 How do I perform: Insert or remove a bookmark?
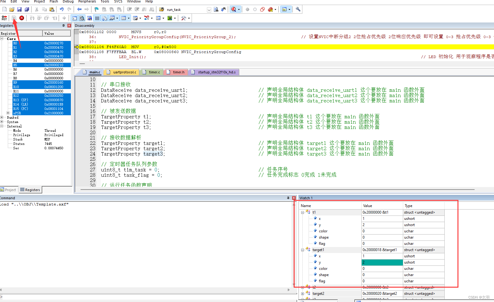pos(97,9)
